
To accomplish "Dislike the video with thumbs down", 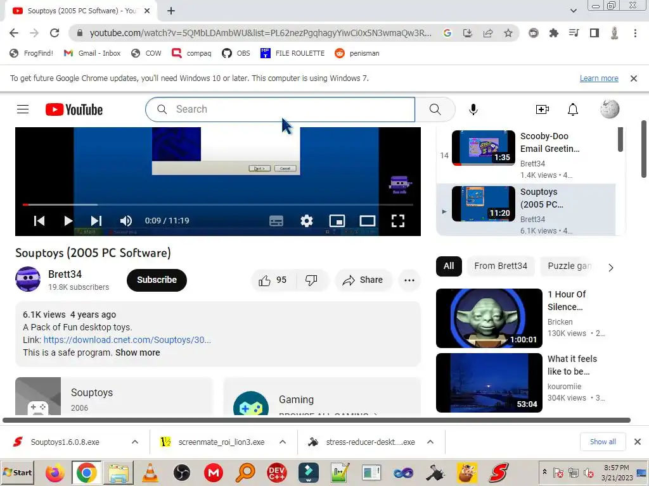I will [x=312, y=280].
